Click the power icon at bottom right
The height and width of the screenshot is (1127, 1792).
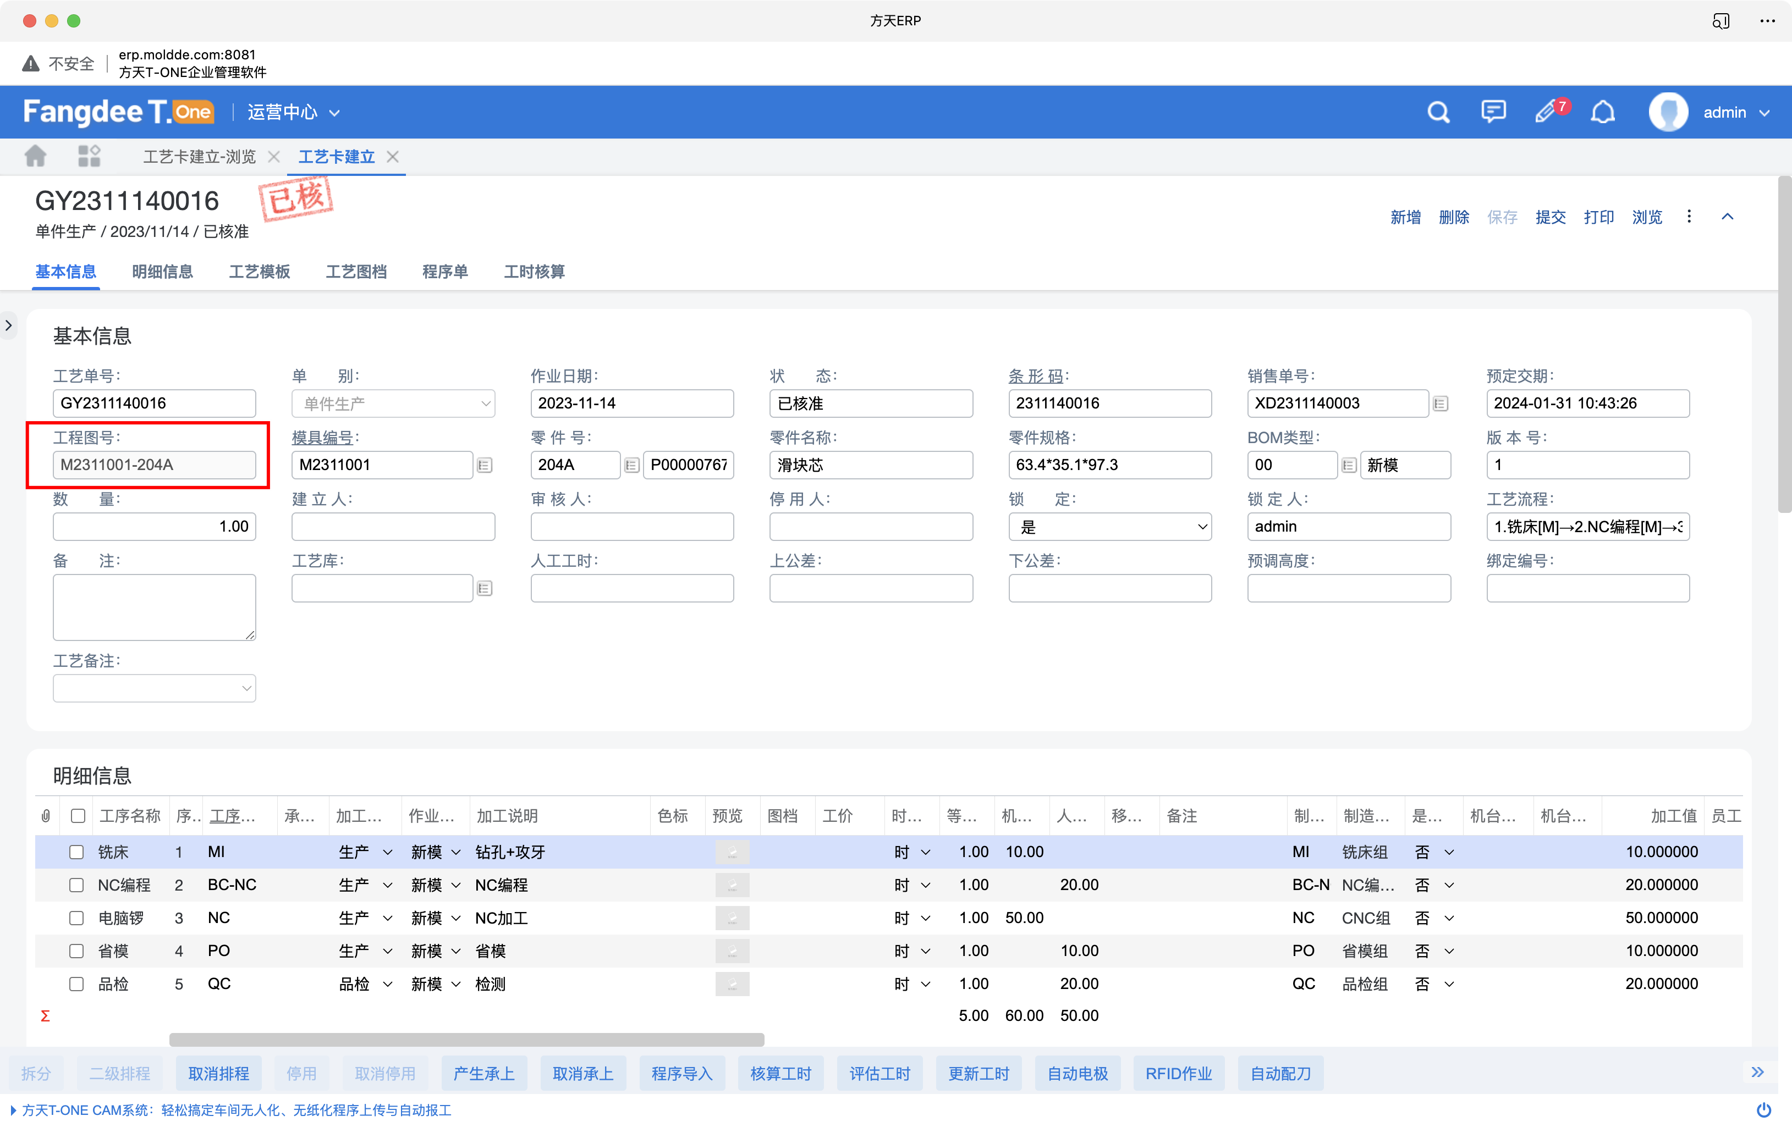click(1764, 1109)
